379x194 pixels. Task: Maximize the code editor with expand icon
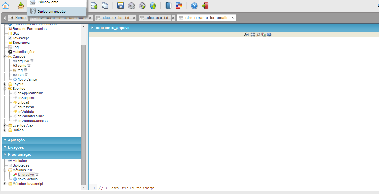click(252, 35)
